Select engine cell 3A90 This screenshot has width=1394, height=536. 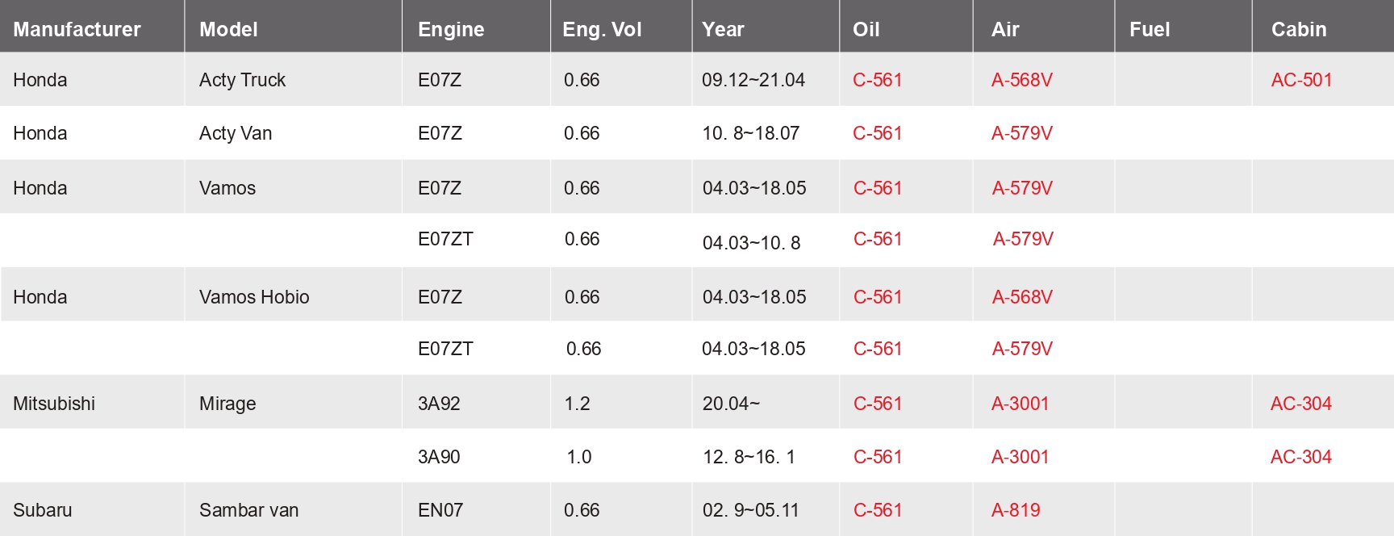tap(439, 457)
